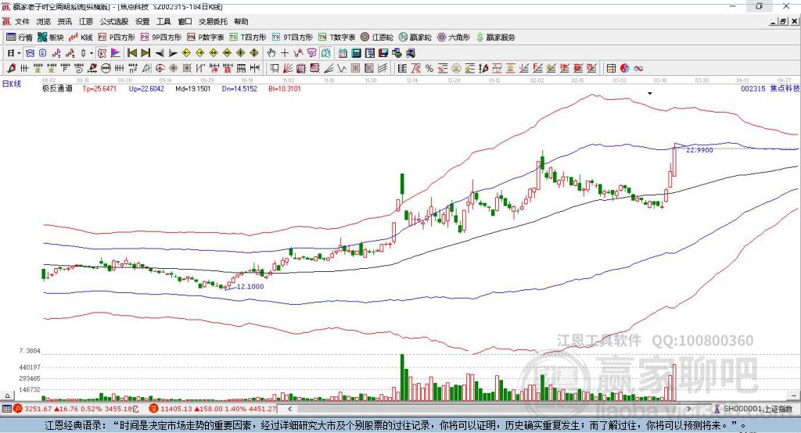This screenshot has width=801, height=433.
Task: Open the 交易委托 menu
Action: 213,21
